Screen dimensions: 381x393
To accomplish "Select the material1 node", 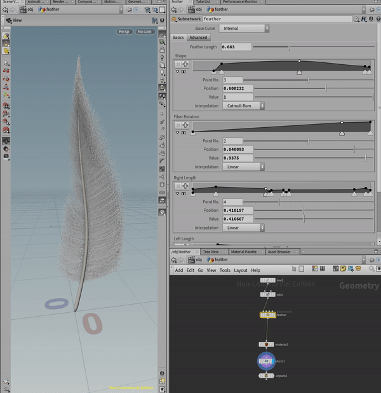I will pyautogui.click(x=266, y=345).
